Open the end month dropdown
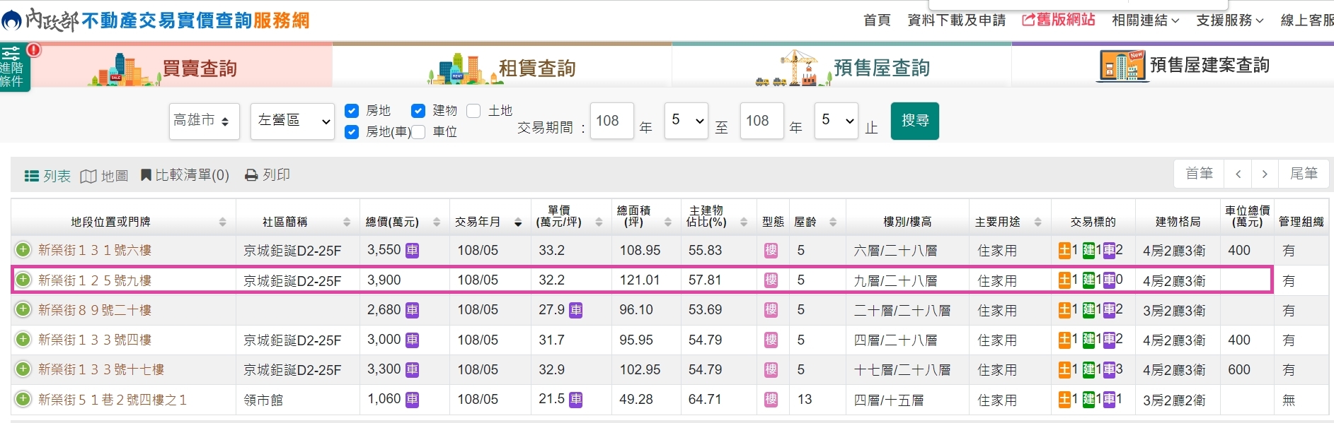 (x=836, y=121)
